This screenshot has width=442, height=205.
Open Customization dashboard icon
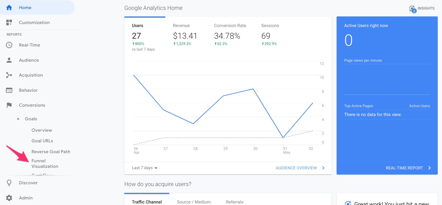(9, 22)
